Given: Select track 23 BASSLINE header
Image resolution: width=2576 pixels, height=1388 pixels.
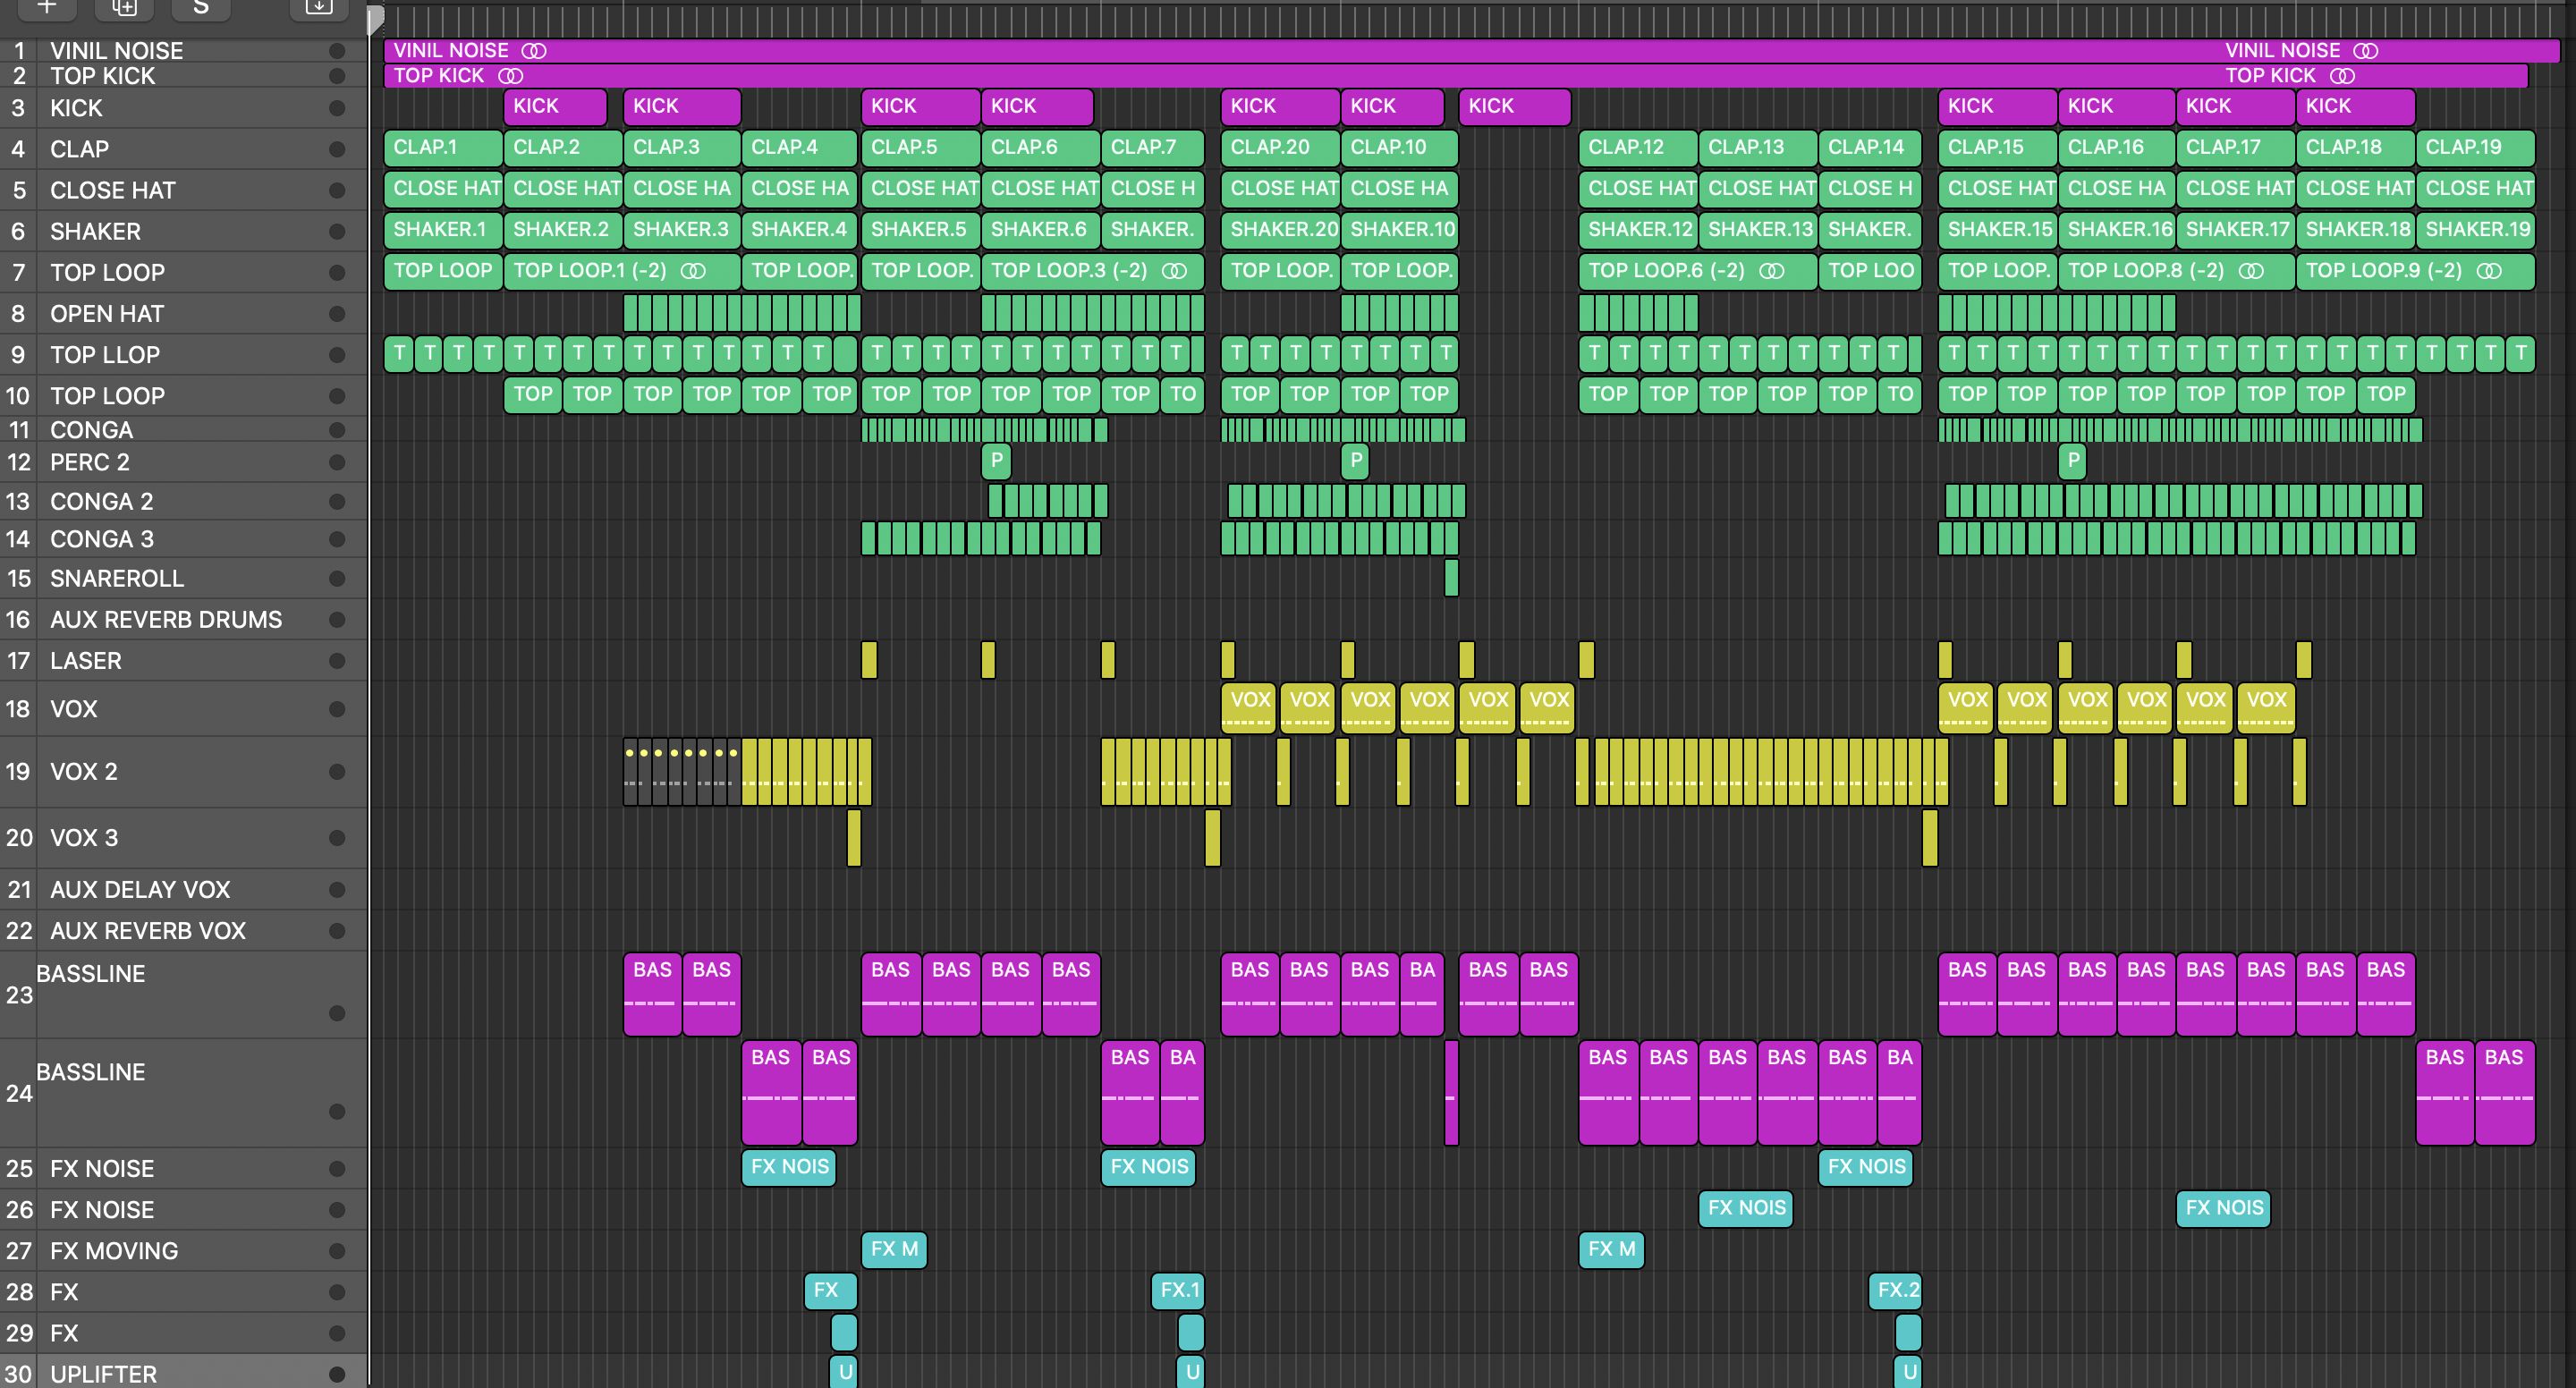Looking at the screenshot, I should pos(184,995).
